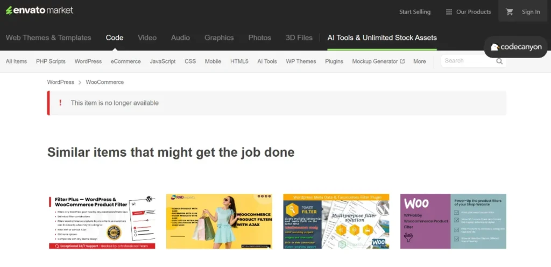Select CSS category
Image resolution: width=551 pixels, height=267 pixels.
[x=190, y=61]
